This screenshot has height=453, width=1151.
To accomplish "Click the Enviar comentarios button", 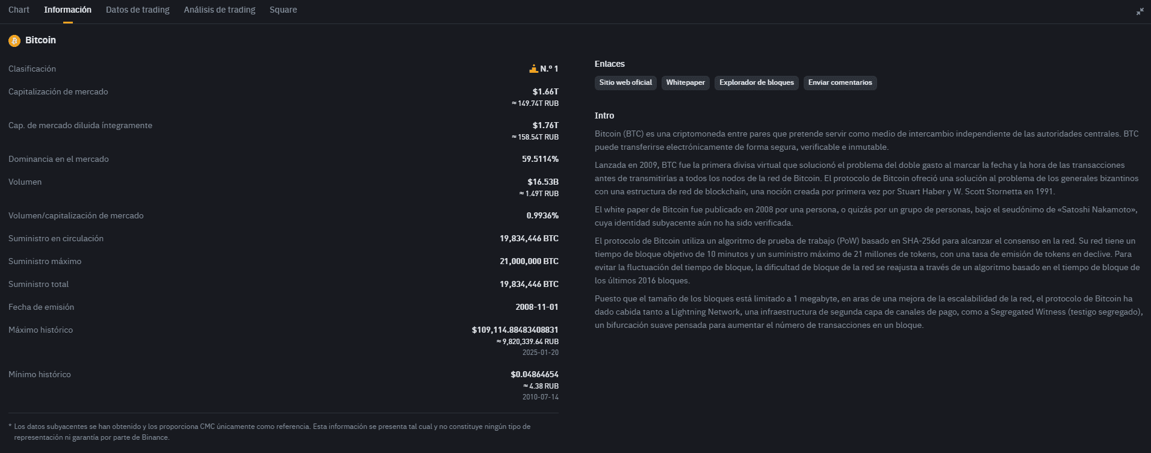I will coord(840,82).
